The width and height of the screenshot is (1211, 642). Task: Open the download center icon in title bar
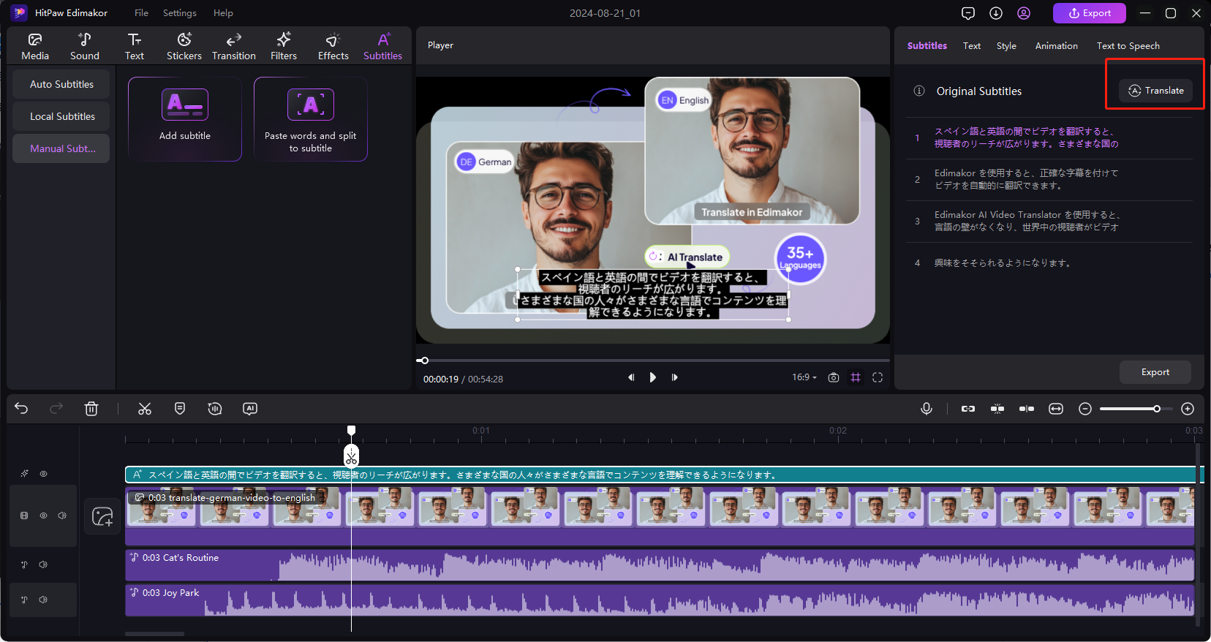pos(996,13)
